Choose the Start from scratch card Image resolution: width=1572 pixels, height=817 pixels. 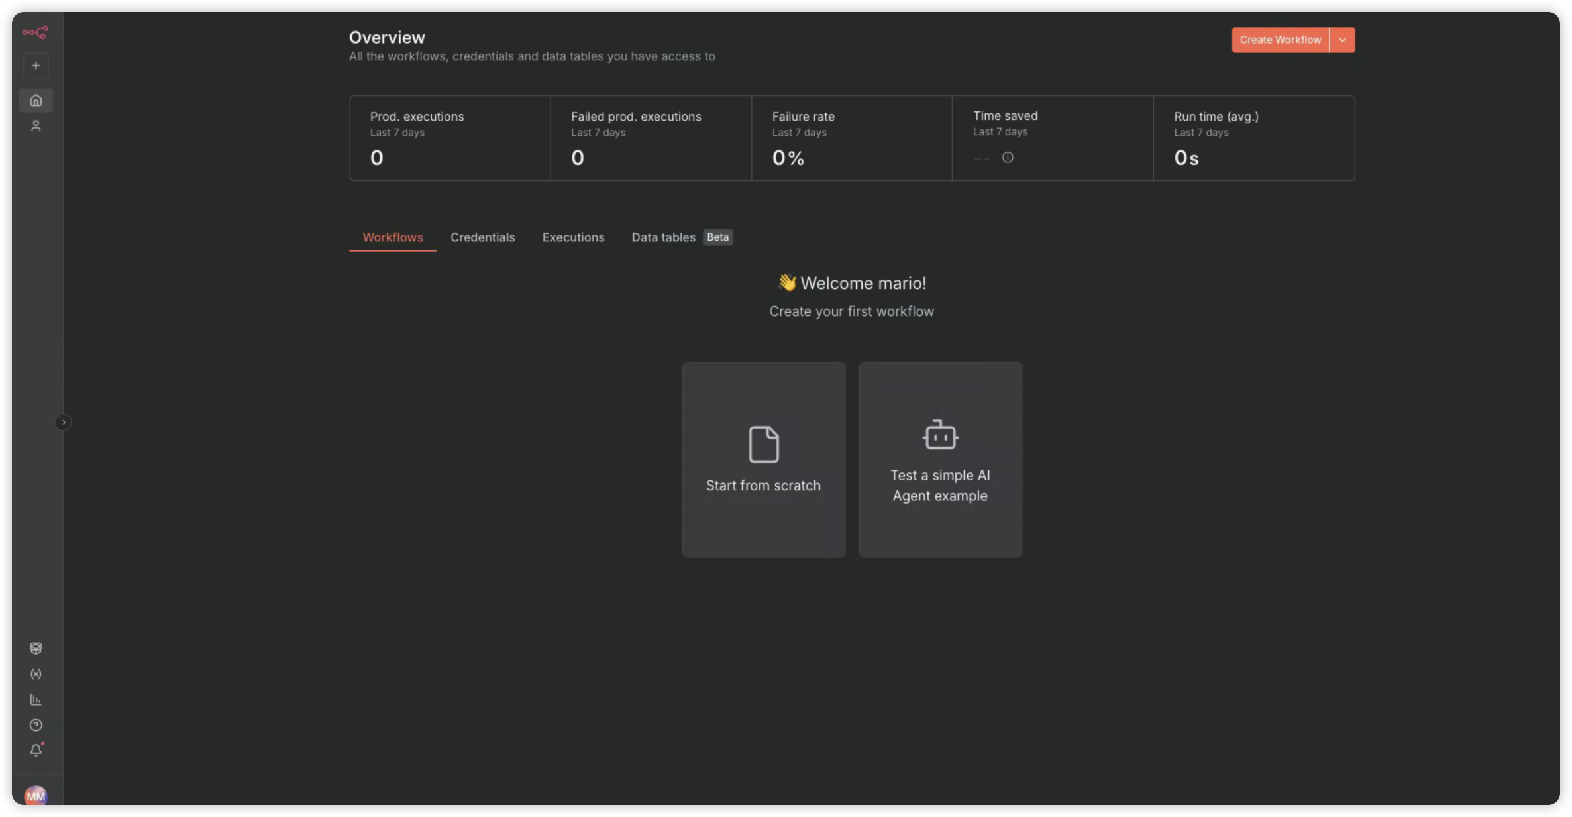(x=763, y=459)
